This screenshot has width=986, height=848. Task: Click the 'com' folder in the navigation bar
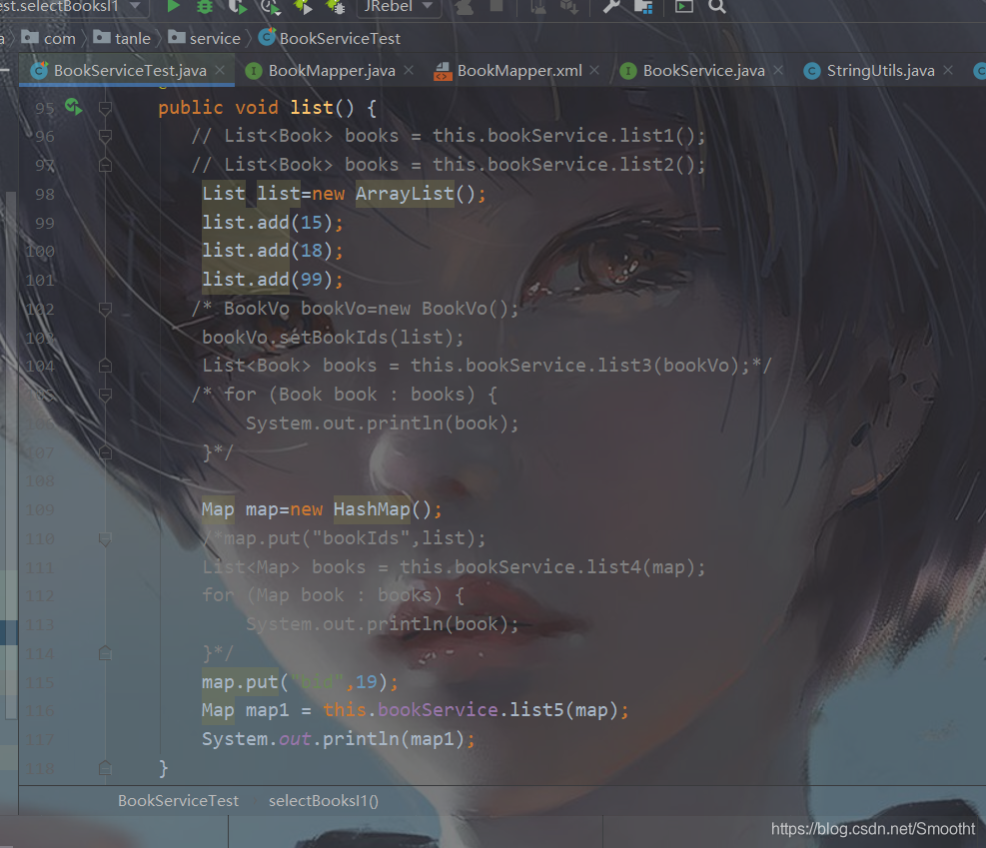48,38
